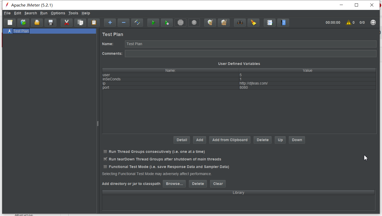
Task: Click the value cell 'http://djteas.com/'
Action: 308,83
